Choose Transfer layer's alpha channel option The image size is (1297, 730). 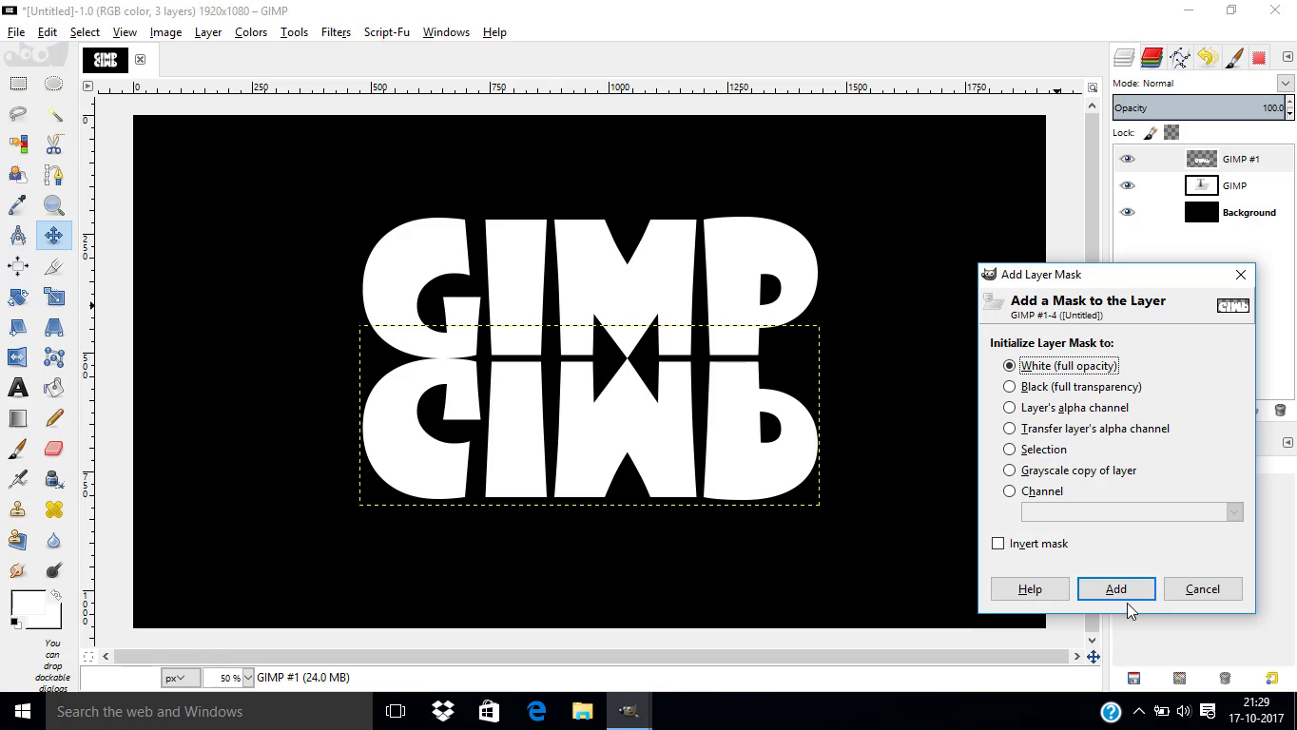[x=1086, y=429]
